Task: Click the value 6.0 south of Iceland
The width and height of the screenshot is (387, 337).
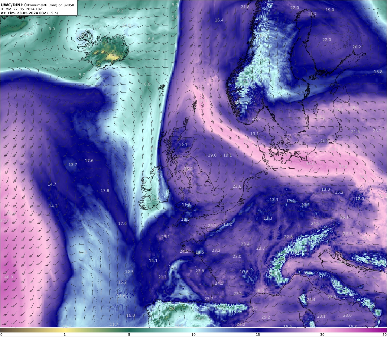Action: [147, 84]
